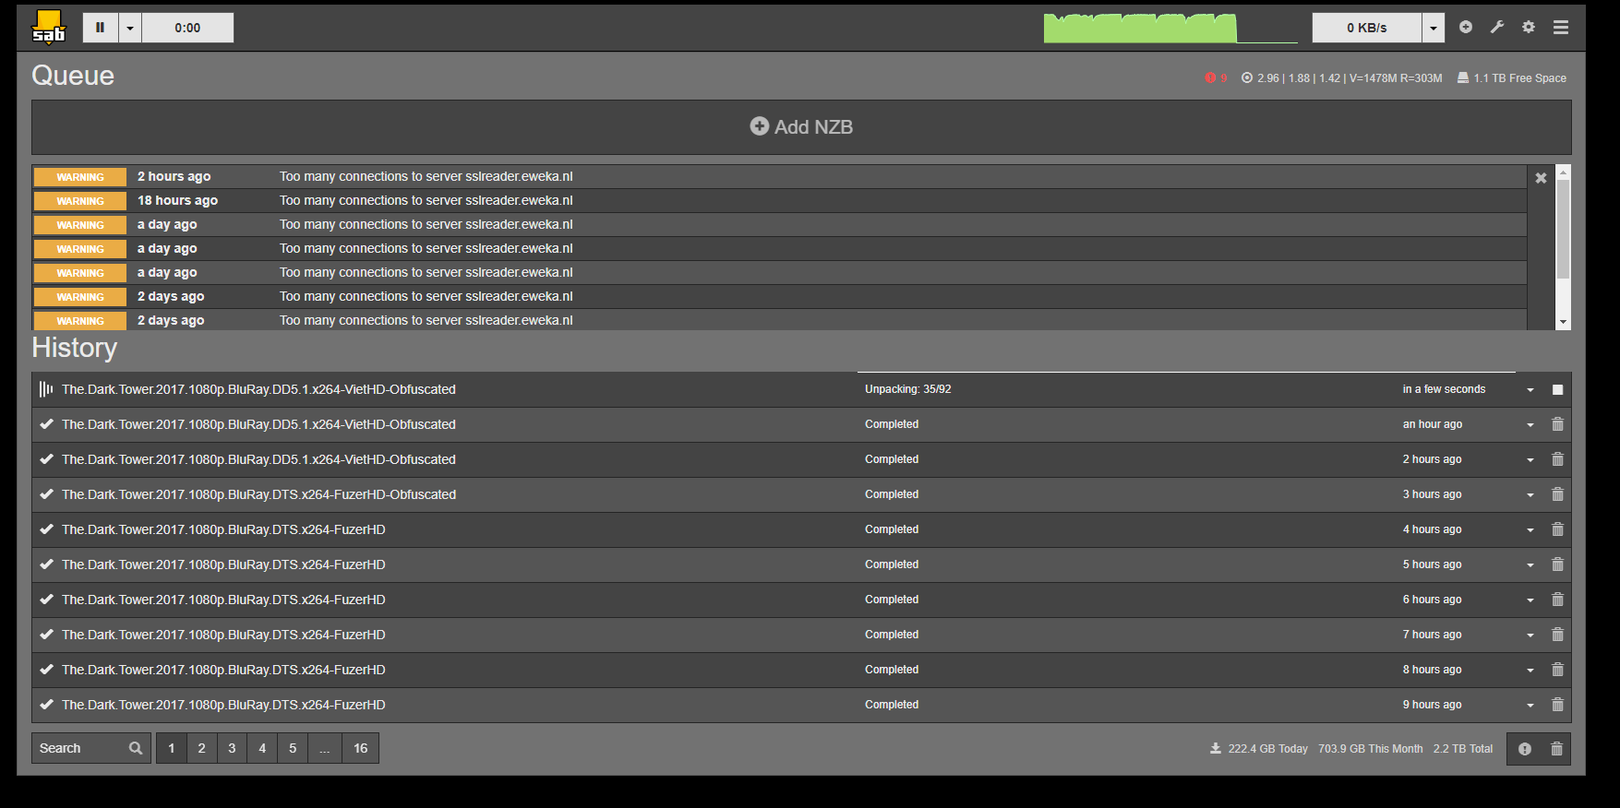
Task: Open the pause duration dropdown arrow
Action: 130,28
